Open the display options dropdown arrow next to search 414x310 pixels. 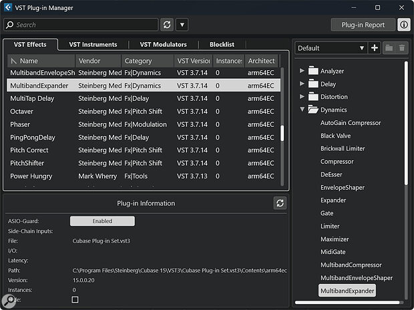pyautogui.click(x=182, y=25)
